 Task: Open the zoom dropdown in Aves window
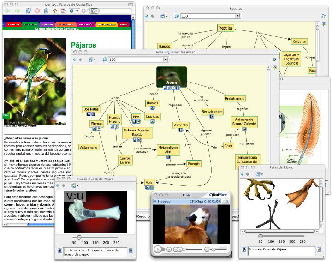pyautogui.click(x=165, y=60)
